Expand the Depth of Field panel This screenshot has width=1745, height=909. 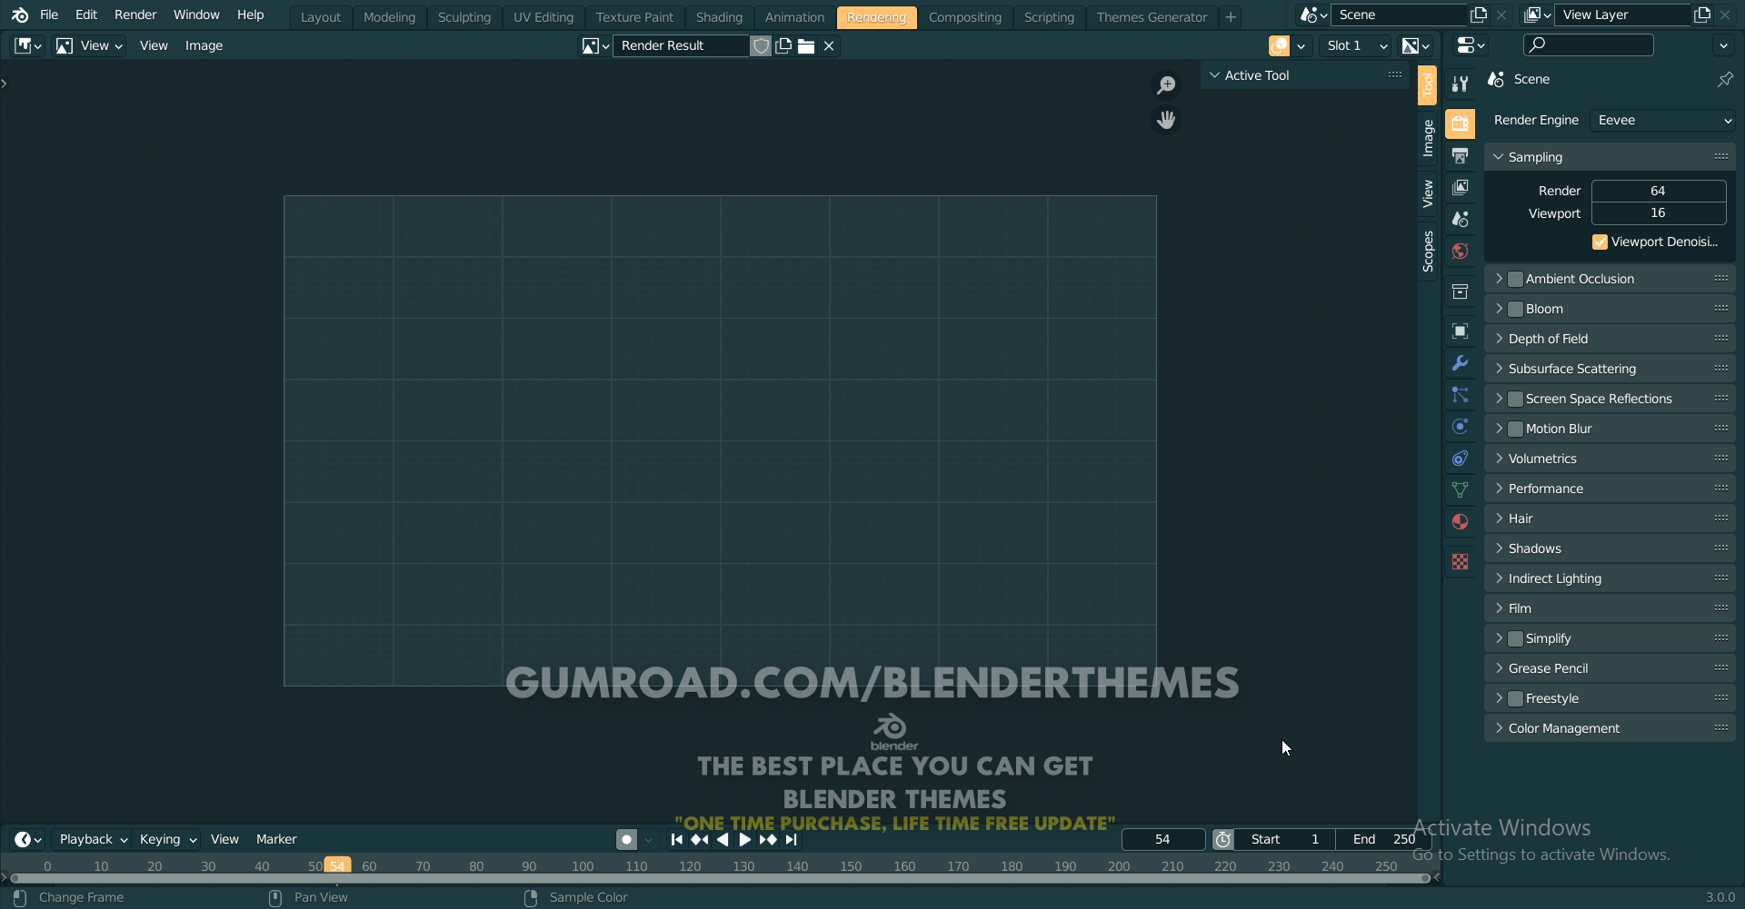point(1610,339)
